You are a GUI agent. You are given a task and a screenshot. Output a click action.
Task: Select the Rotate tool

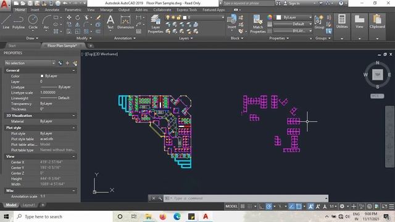pos(77,17)
